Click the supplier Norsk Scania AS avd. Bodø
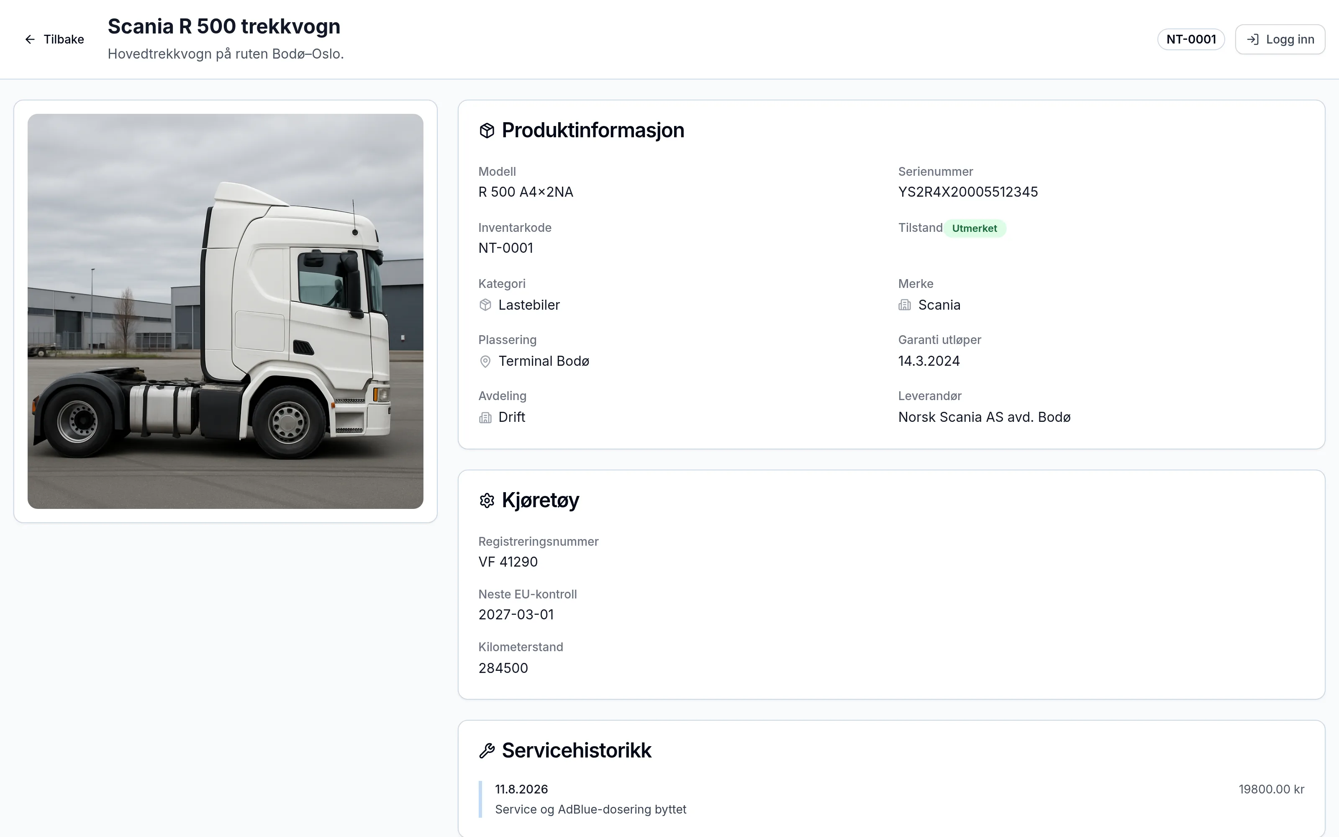 pyautogui.click(x=984, y=417)
